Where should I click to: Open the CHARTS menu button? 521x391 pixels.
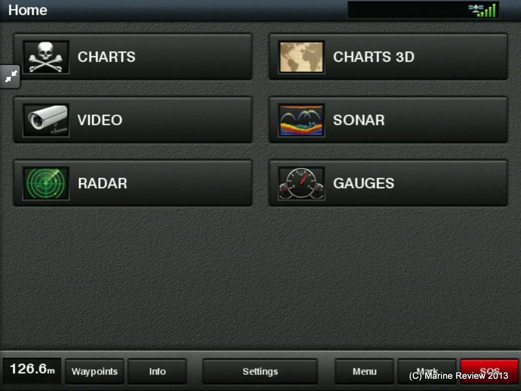133,57
